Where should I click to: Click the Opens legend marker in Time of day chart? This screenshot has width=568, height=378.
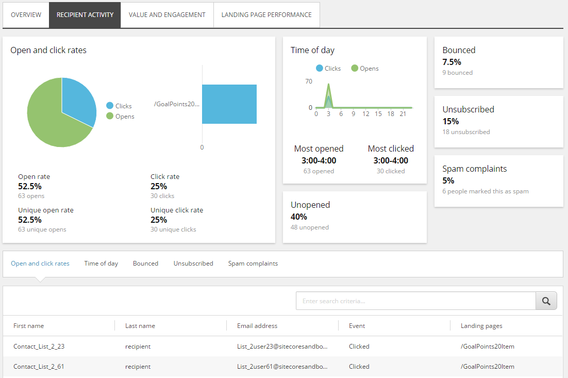(x=355, y=68)
